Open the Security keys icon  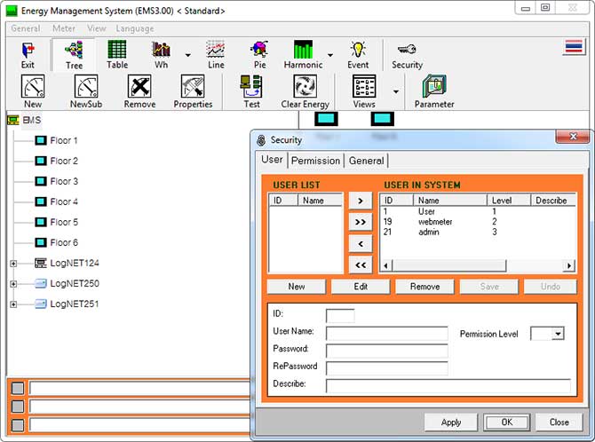point(407,50)
